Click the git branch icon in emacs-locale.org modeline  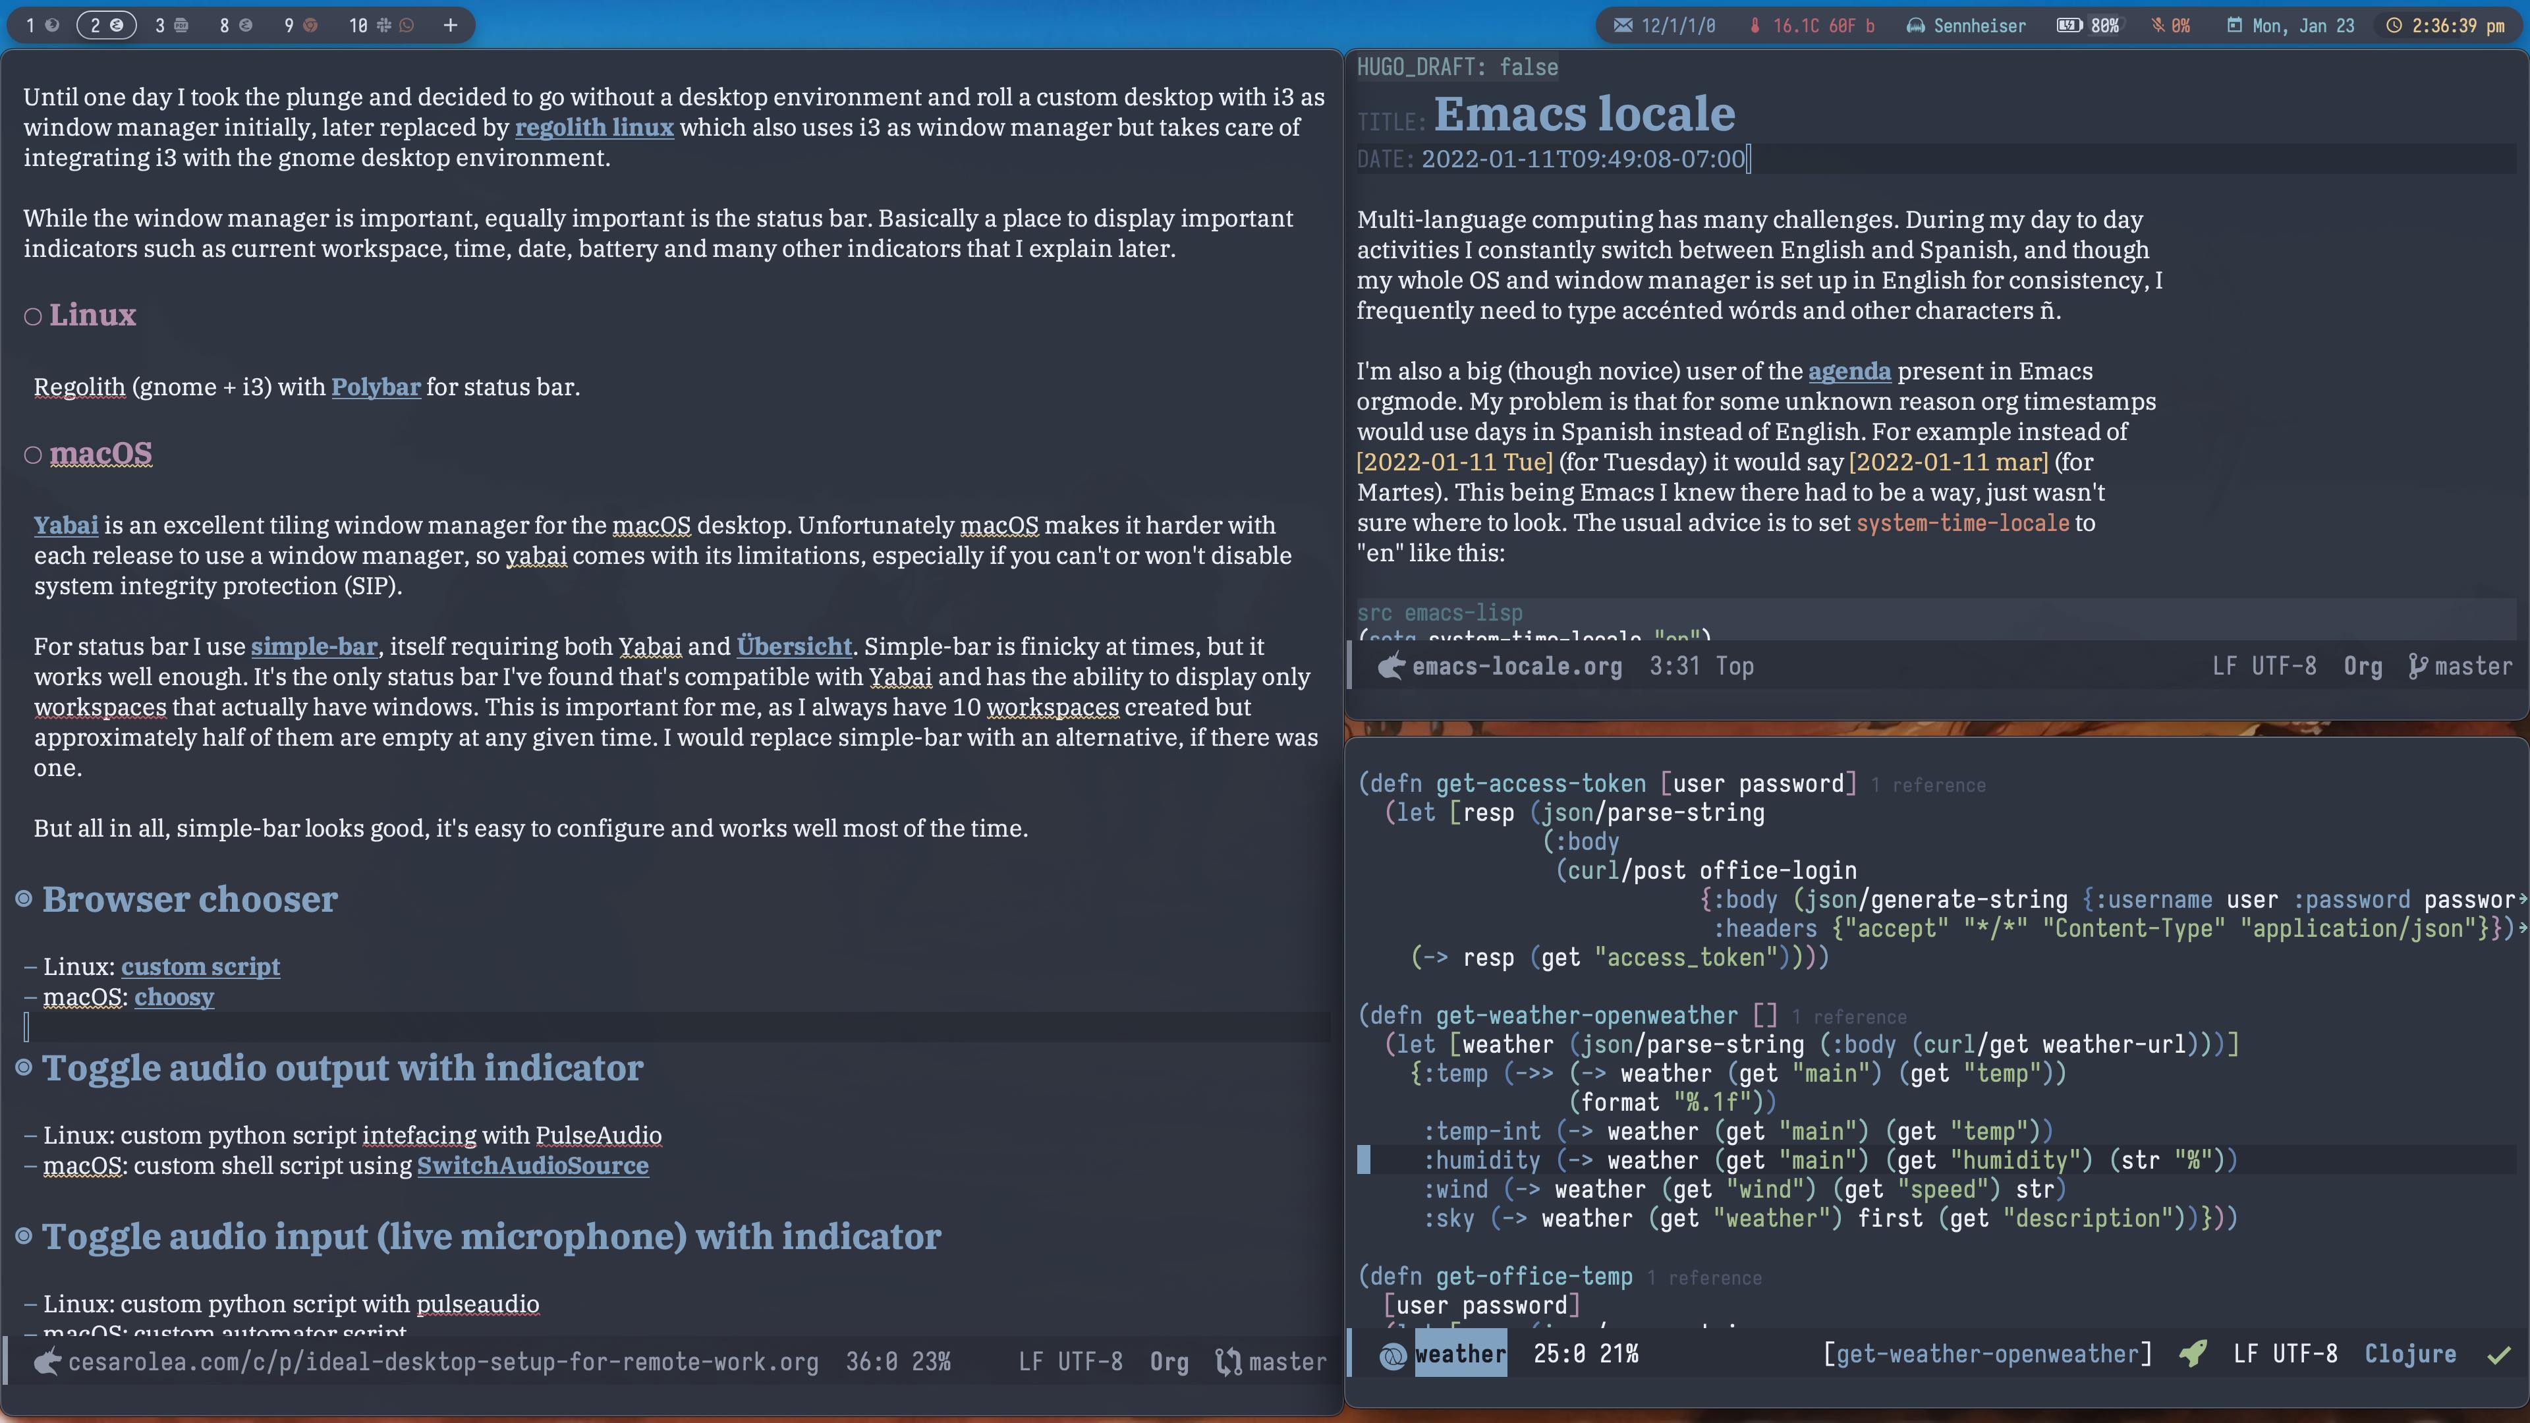(2417, 667)
